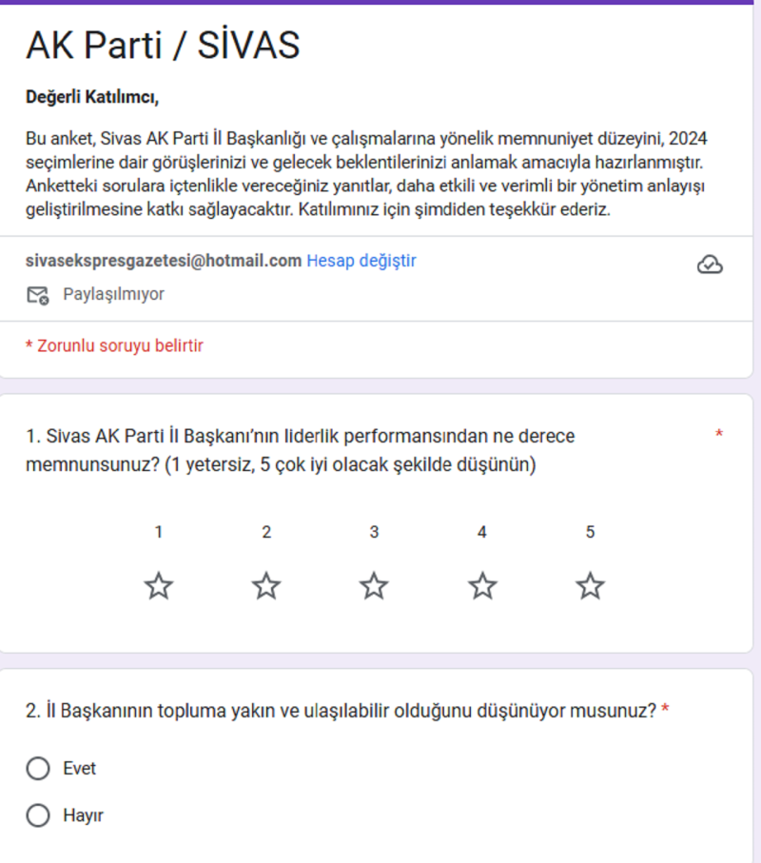The image size is (761, 863).
Task: Click the Değerli Katılımcı greeting
Action: click(91, 97)
